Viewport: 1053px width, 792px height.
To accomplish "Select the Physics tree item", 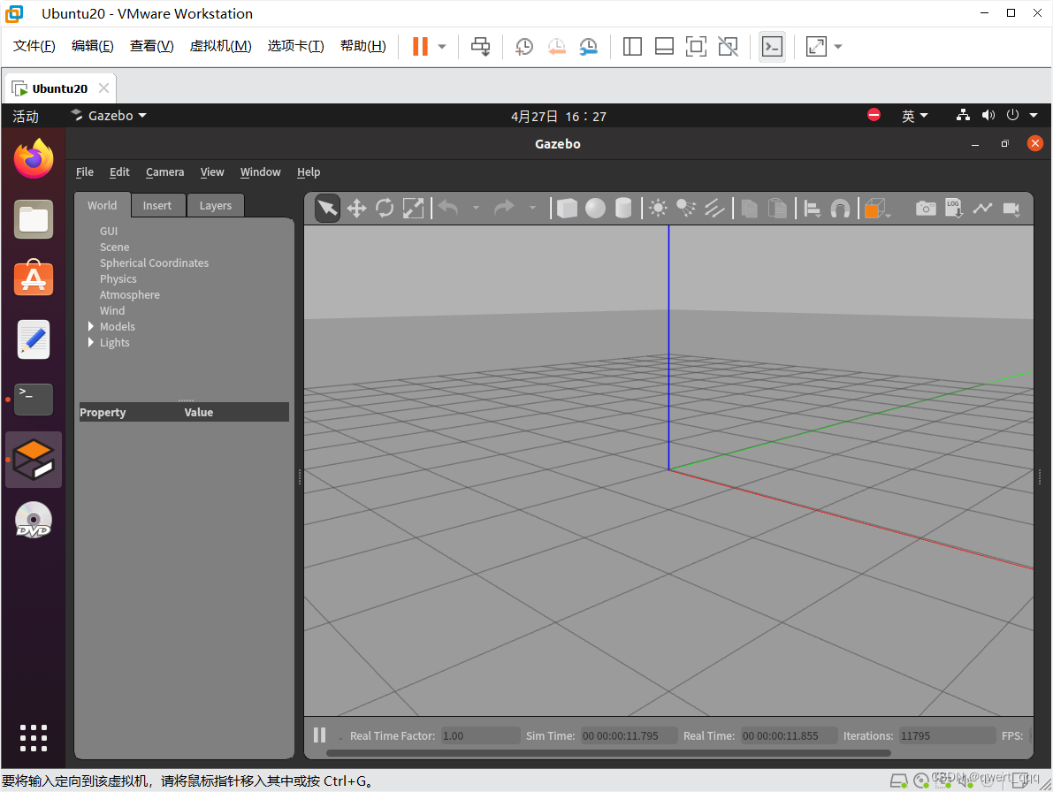I will [118, 278].
